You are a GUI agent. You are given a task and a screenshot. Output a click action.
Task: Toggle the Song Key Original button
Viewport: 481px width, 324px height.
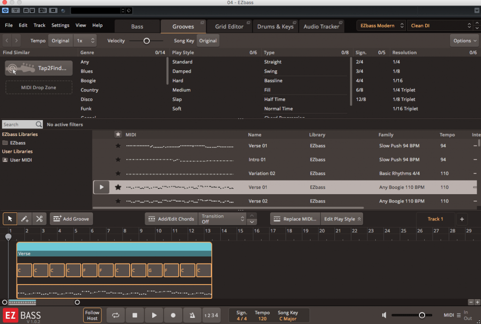[x=208, y=41]
